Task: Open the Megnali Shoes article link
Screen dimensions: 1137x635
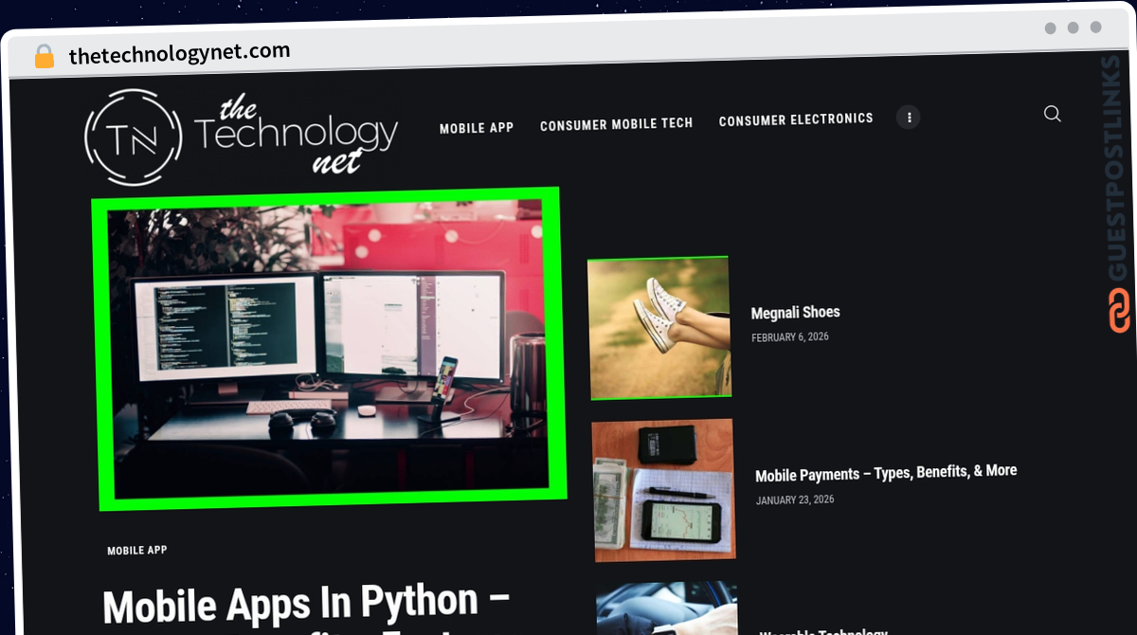Action: (795, 313)
